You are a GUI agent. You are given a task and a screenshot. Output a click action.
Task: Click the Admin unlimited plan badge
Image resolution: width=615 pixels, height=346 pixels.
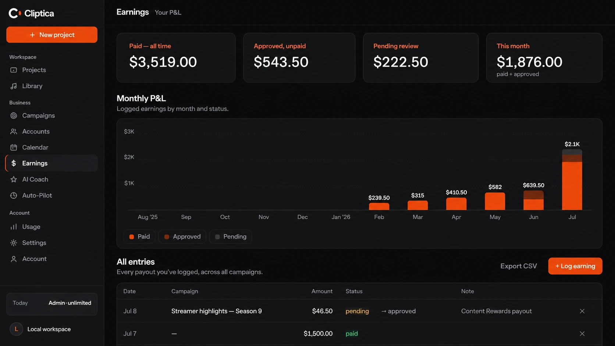click(70, 303)
